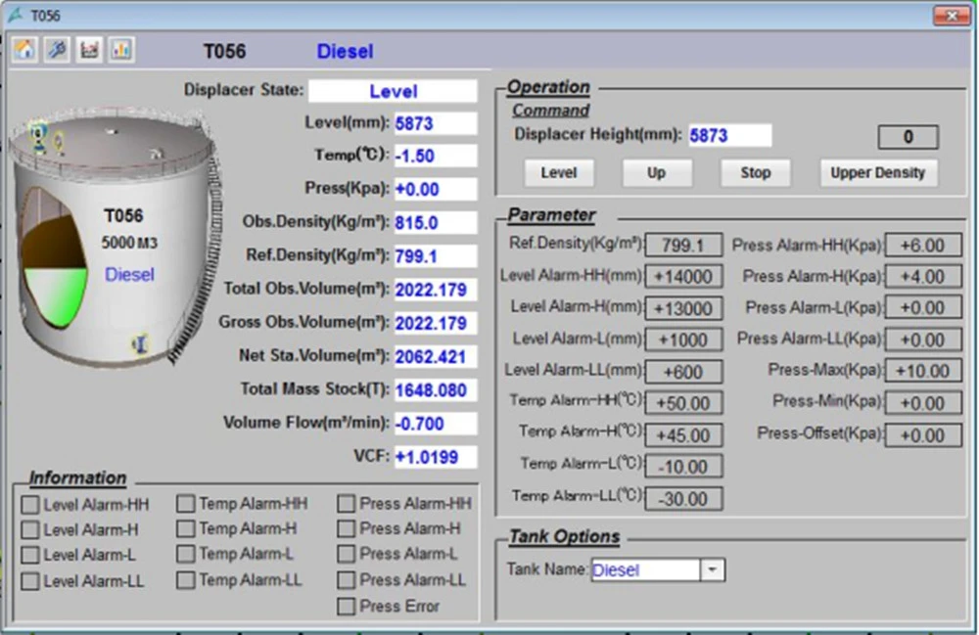
Task: Click the Volume Flow value -0.700
Action: pyautogui.click(x=436, y=425)
